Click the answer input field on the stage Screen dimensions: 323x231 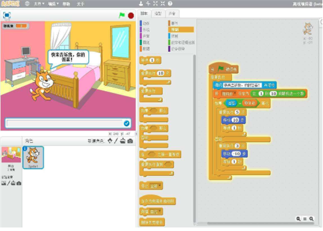click(x=65, y=124)
